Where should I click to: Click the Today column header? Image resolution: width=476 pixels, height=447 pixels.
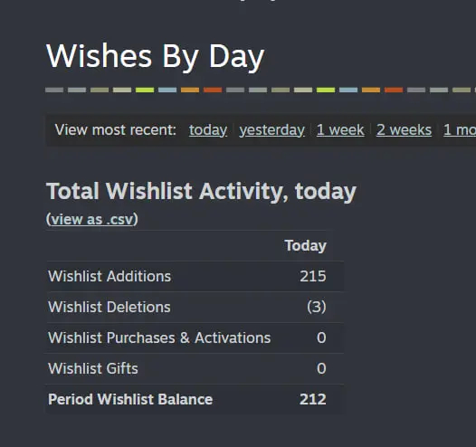point(305,246)
